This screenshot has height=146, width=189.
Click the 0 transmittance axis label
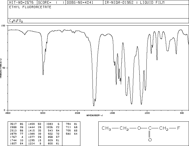click(x=4, y=110)
